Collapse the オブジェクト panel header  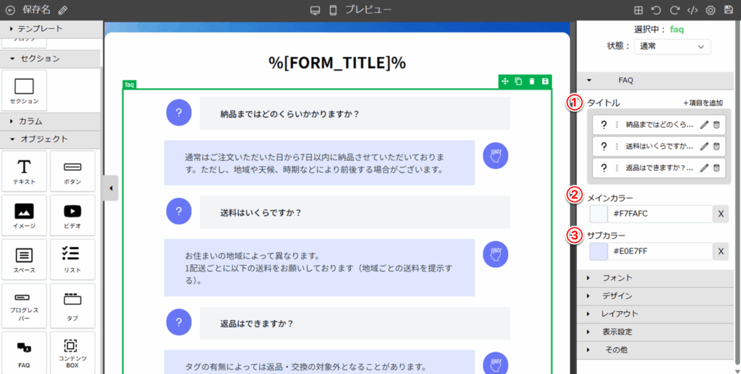tap(51, 139)
